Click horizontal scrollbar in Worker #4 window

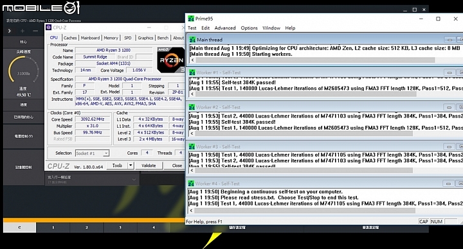point(305,210)
